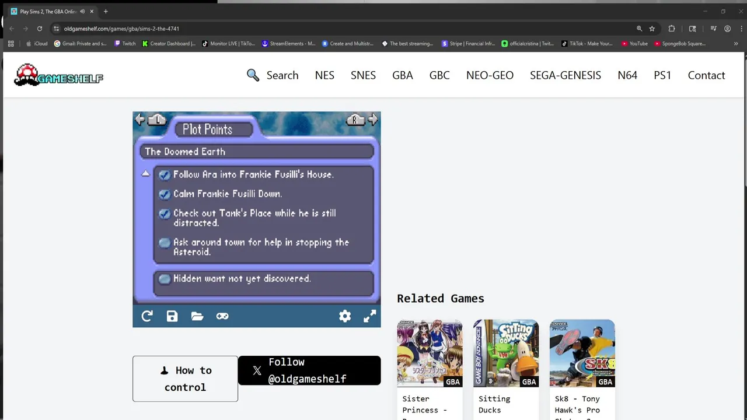Click the site information icon in address bar
Screen dimensions: 747x420
(56, 29)
